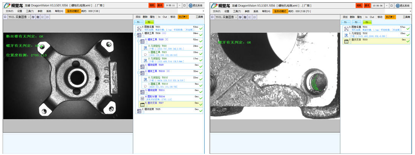Open the 参数 menu in the right window
This screenshot has width=415, height=155.
(247, 11)
